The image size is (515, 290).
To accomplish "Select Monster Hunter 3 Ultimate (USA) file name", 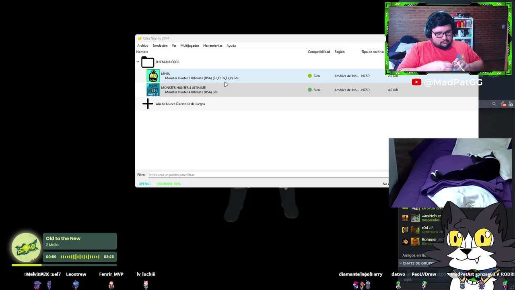I will pos(202,78).
